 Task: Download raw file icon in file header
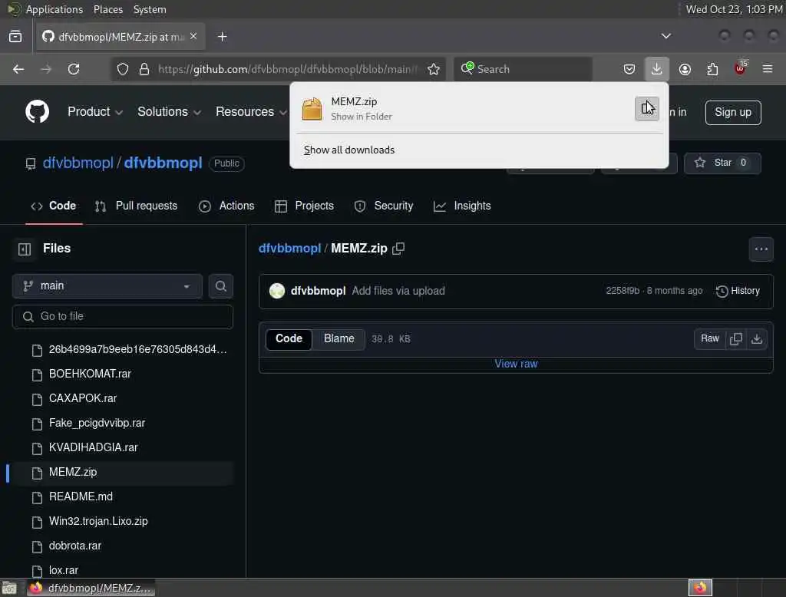tap(756, 339)
